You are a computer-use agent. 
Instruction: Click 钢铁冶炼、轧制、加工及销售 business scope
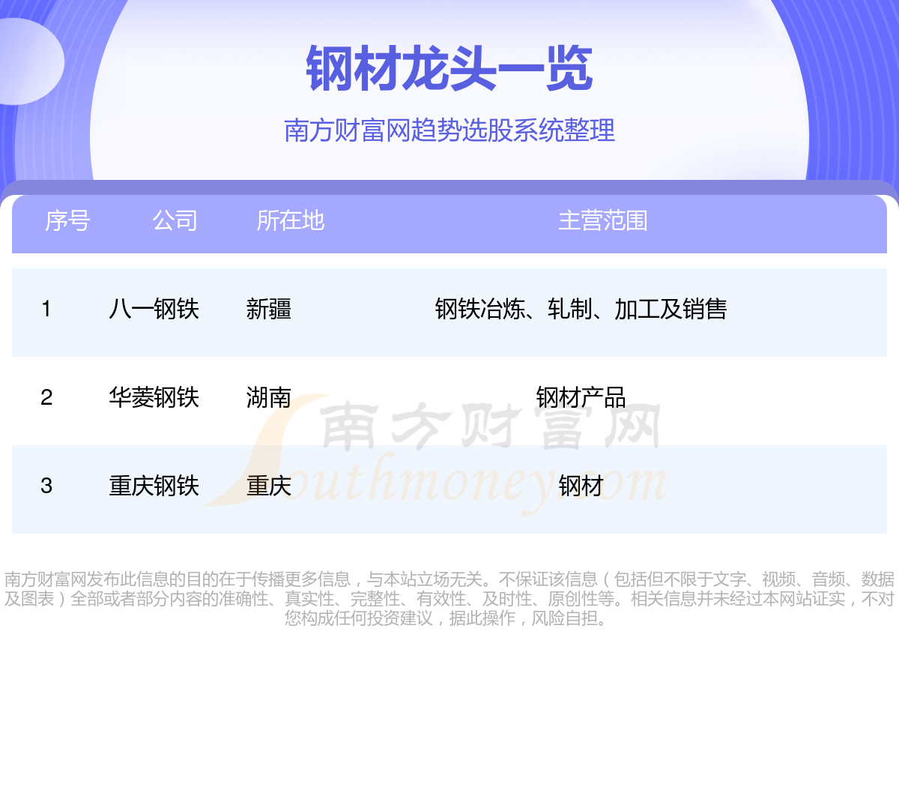[x=581, y=309]
